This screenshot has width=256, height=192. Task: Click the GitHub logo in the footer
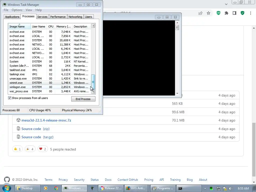[7, 179]
